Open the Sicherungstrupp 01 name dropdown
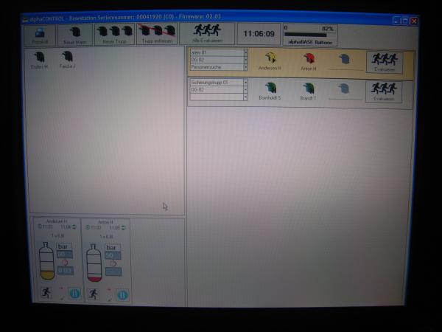The width and height of the screenshot is (442, 332). click(245, 83)
